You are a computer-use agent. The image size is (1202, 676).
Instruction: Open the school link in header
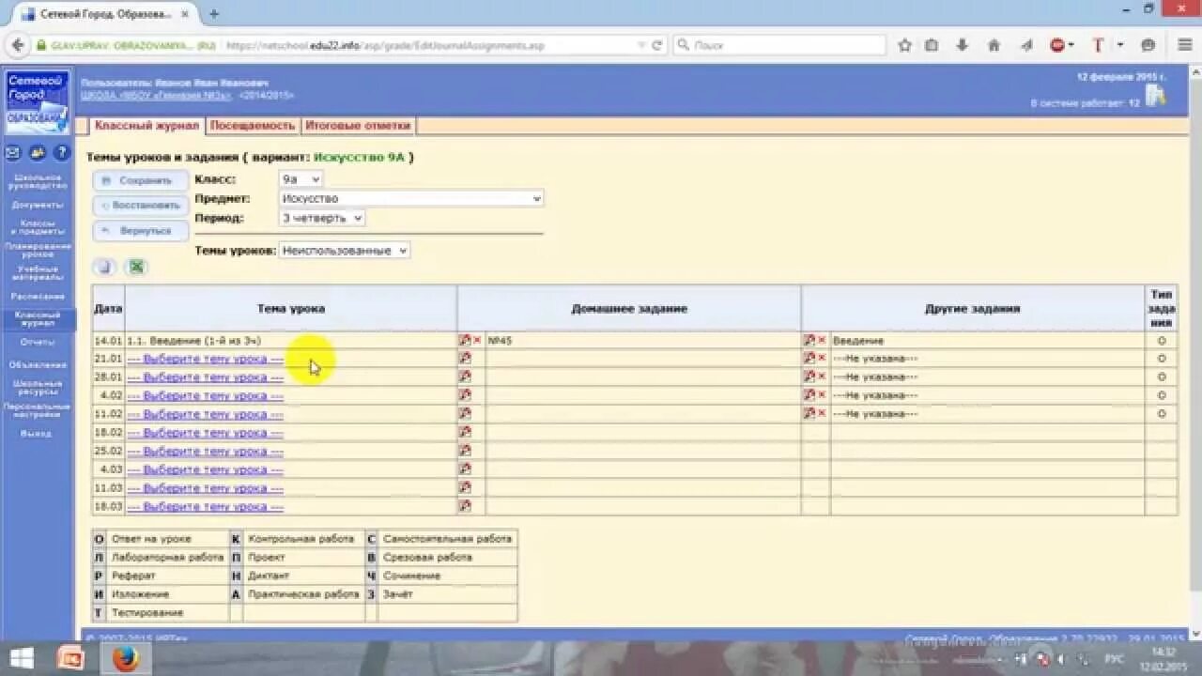pyautogui.click(x=157, y=95)
